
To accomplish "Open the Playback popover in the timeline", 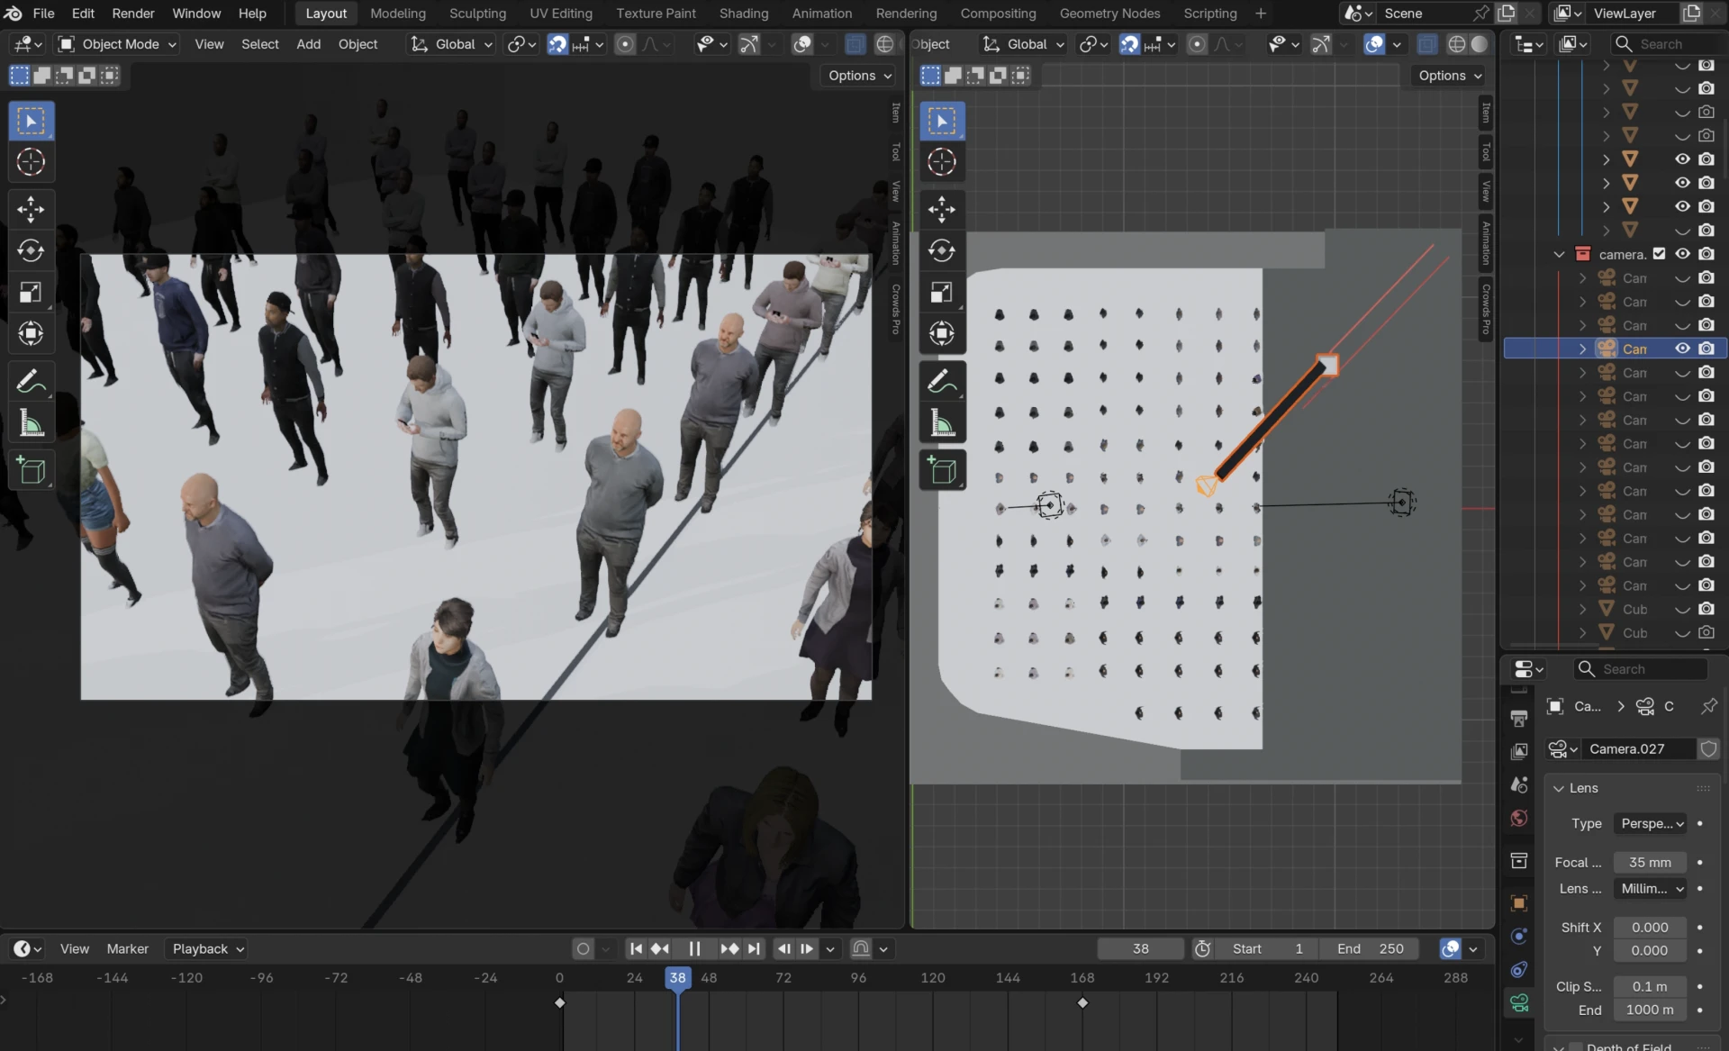I will coord(207,948).
